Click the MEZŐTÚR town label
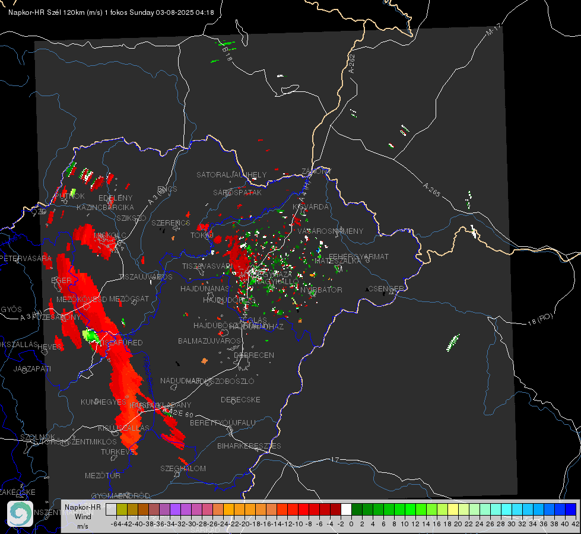Viewport: 581px width, 534px height. click(x=103, y=475)
